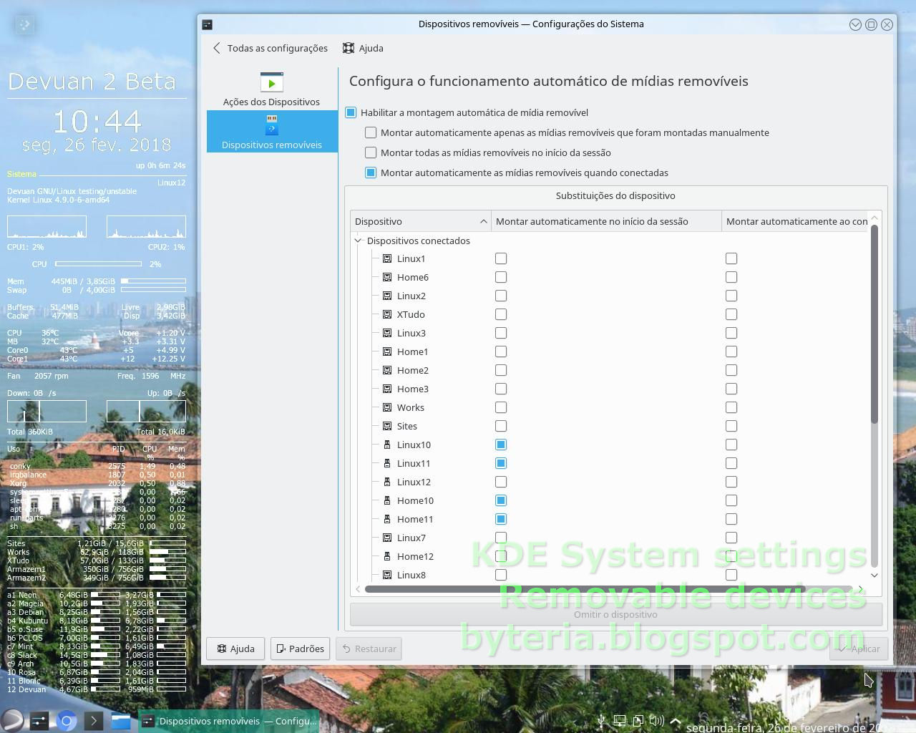Click the "Dispositivo" column sort arrow

tap(483, 221)
